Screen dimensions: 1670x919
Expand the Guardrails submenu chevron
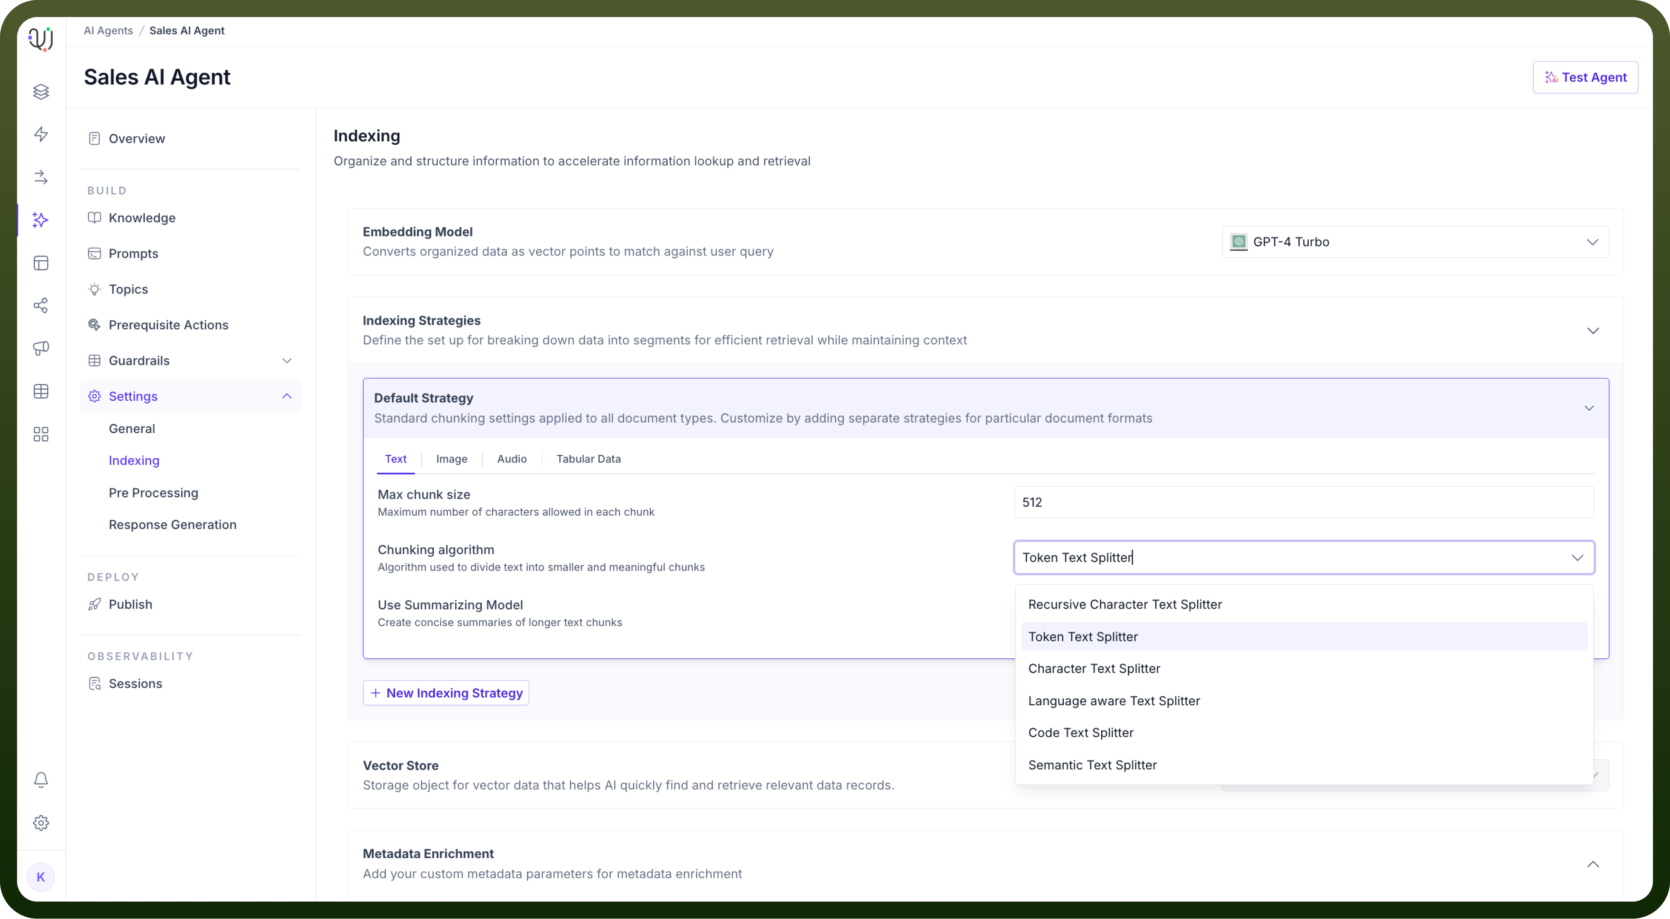(287, 360)
